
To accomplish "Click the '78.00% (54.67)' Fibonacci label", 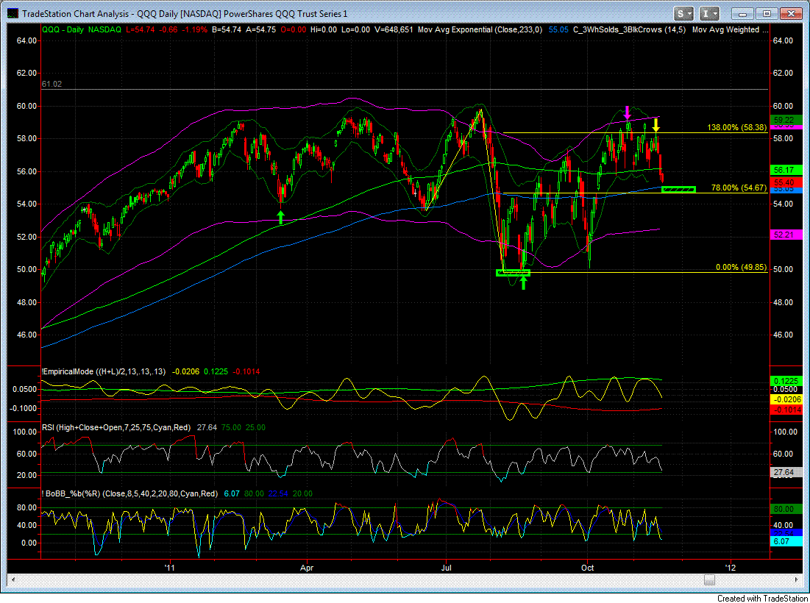I will [x=739, y=188].
